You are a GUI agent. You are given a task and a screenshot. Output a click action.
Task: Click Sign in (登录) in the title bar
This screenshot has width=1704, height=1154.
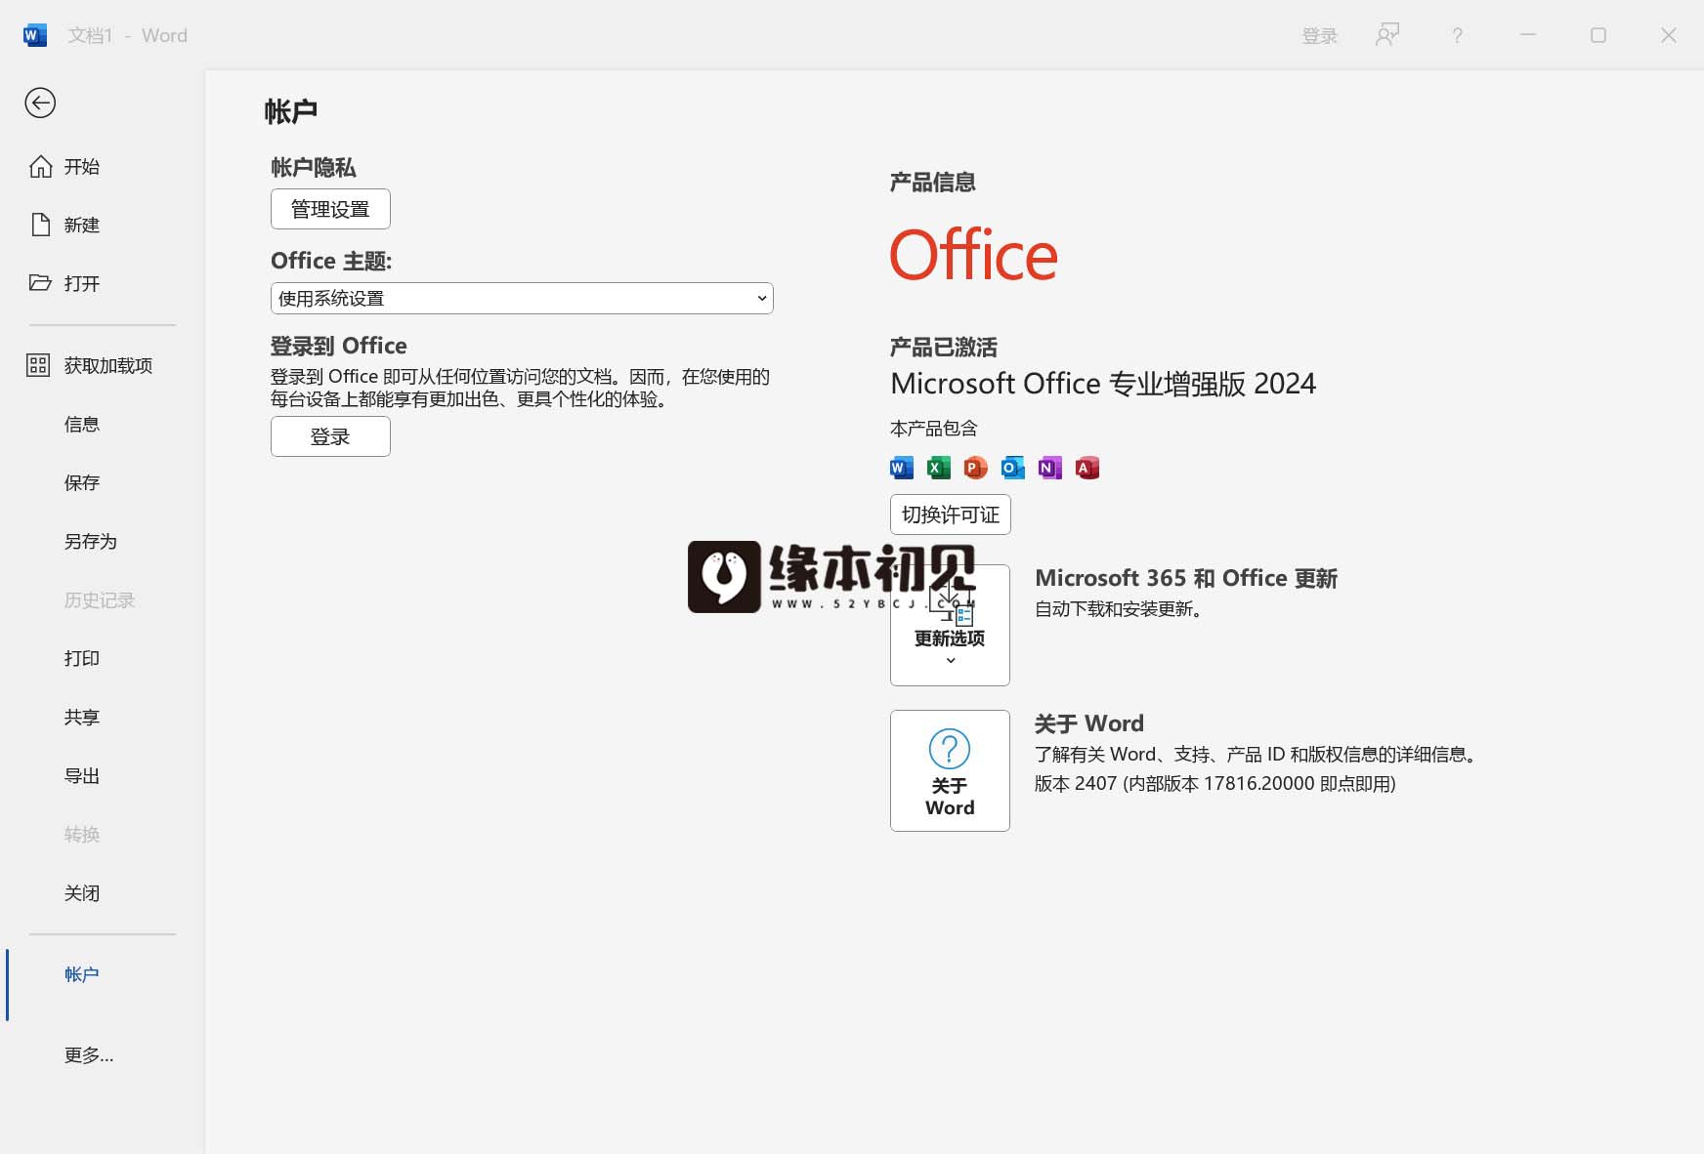(x=1319, y=35)
